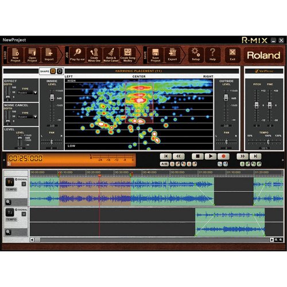Click the Save Project icon
287x287 pixels.
pyautogui.click(x=156, y=55)
